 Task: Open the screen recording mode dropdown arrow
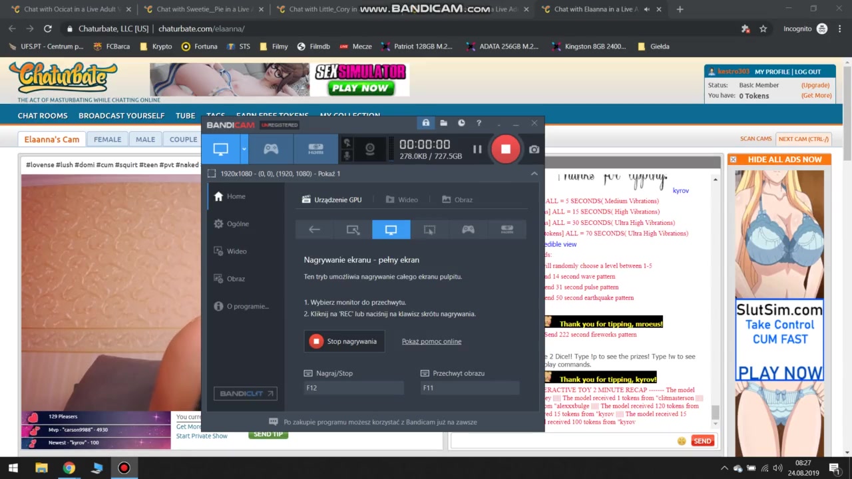tap(244, 150)
